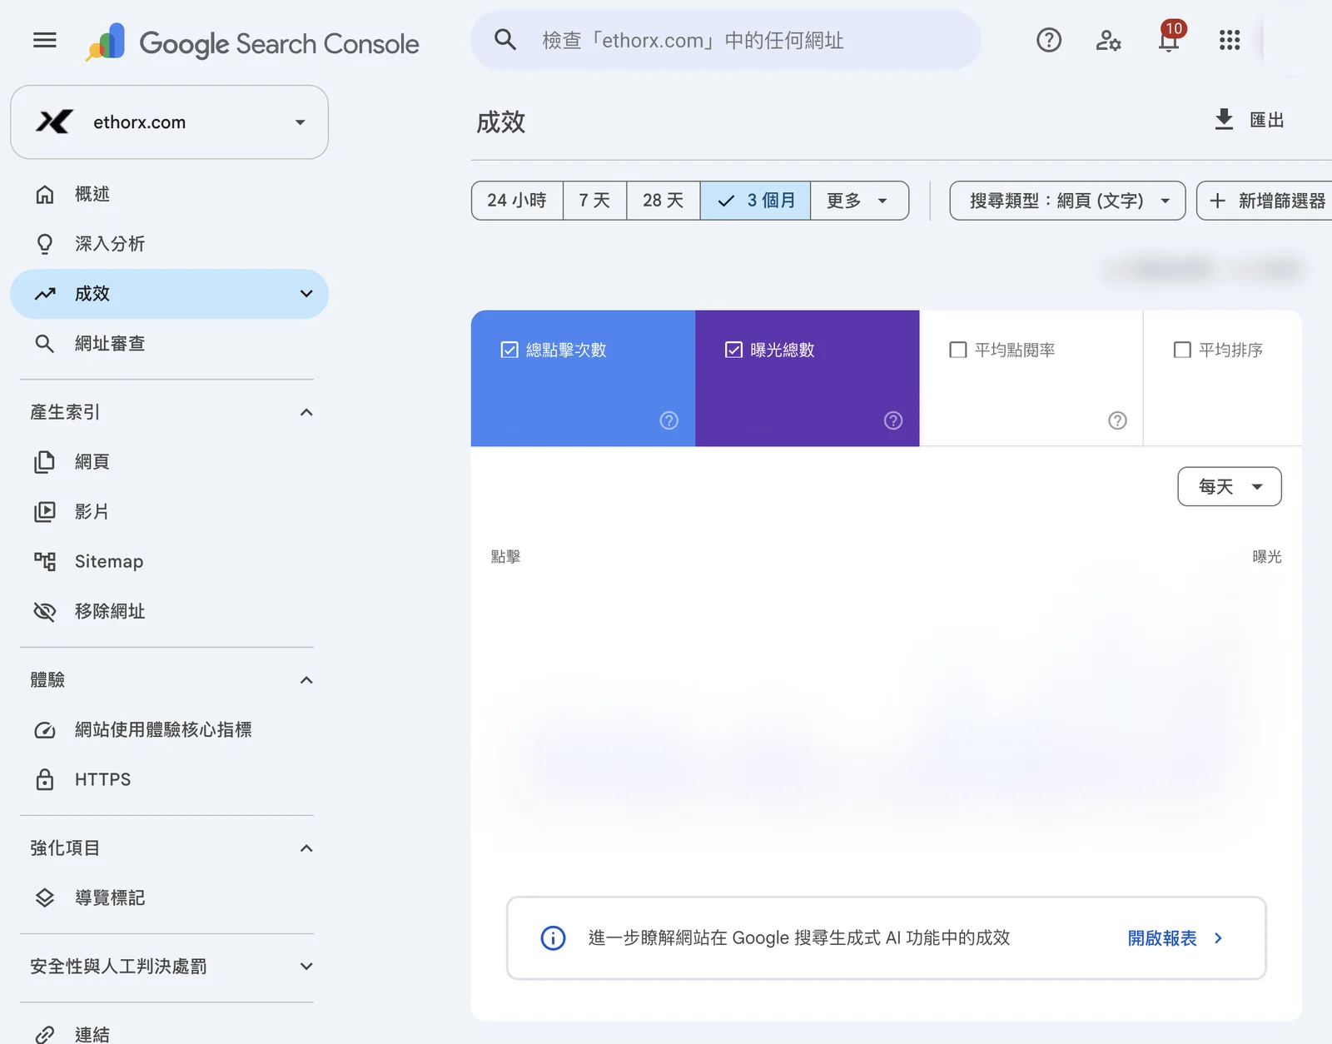Open 網址審查 URL inspection
This screenshot has width=1332, height=1044.
(x=169, y=344)
